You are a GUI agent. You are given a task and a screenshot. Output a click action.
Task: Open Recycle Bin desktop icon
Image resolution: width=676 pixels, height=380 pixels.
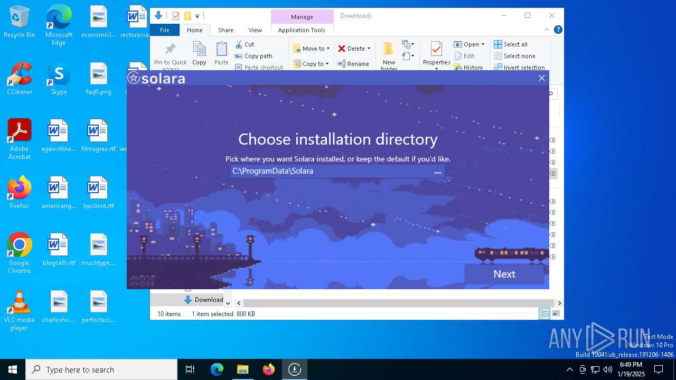[20, 22]
